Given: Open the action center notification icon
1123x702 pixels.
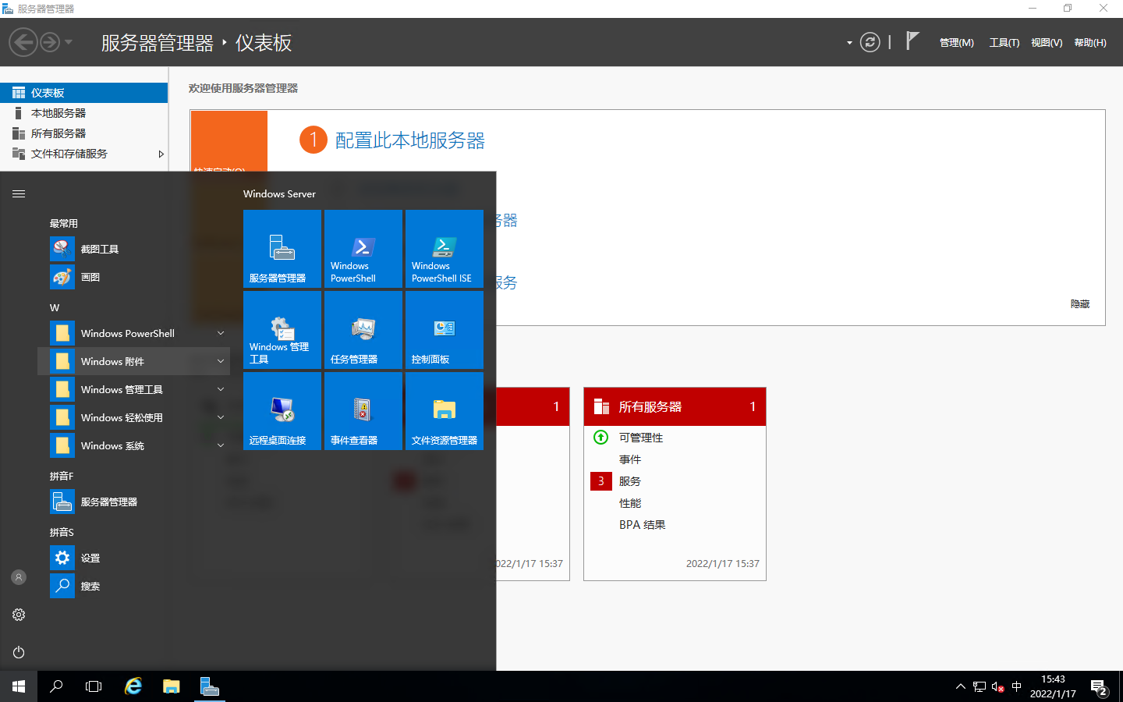Looking at the screenshot, I should [x=1100, y=687].
